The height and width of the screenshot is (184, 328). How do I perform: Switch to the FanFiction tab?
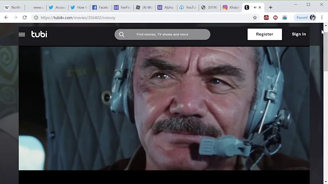123,8
